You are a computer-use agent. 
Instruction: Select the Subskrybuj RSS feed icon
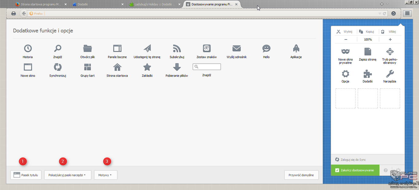(177, 48)
